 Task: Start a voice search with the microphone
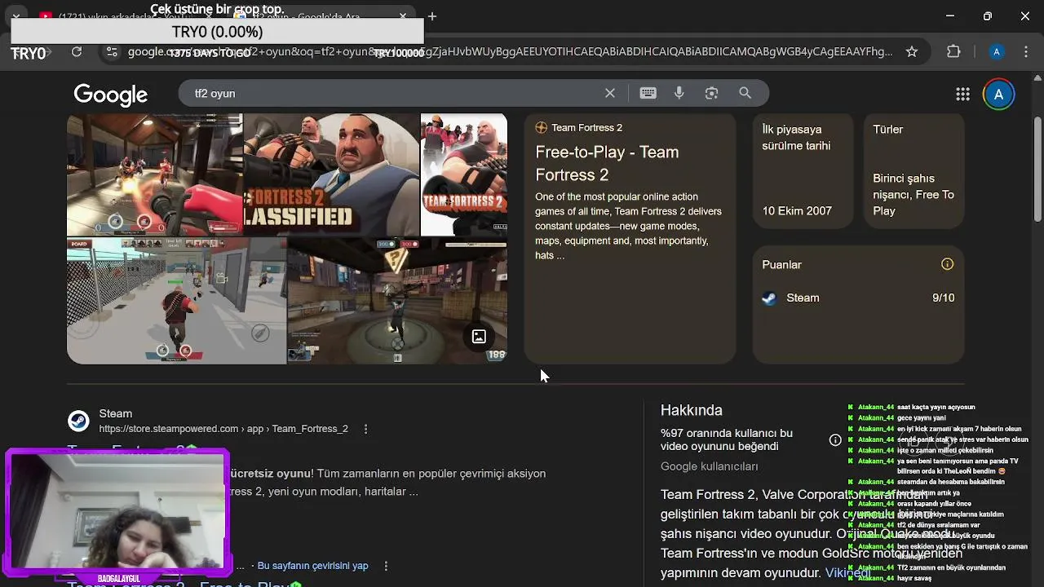pos(679,93)
